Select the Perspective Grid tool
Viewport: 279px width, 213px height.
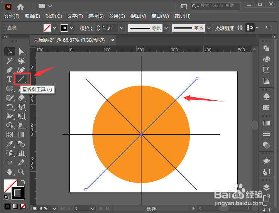click(x=21, y=125)
